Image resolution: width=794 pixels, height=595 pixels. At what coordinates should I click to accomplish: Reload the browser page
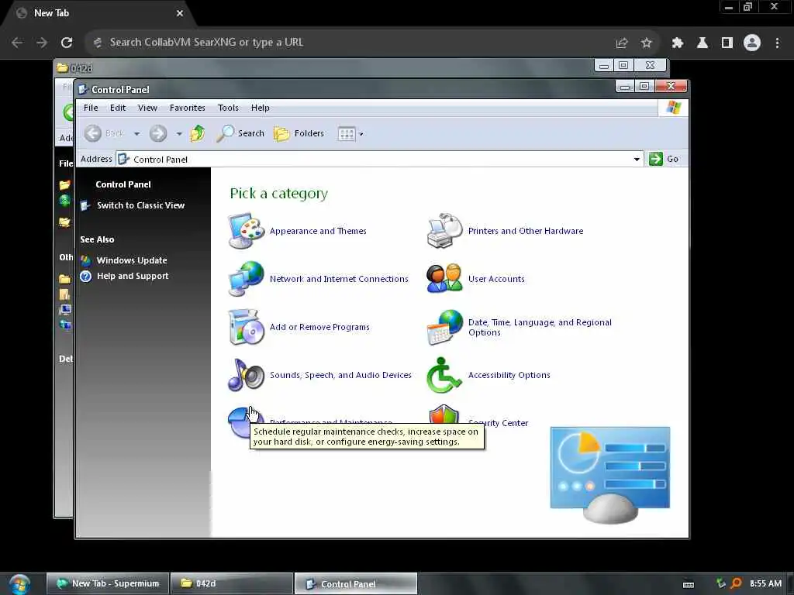coord(67,43)
